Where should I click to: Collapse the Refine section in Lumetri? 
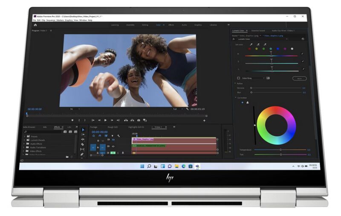click(x=236, y=83)
